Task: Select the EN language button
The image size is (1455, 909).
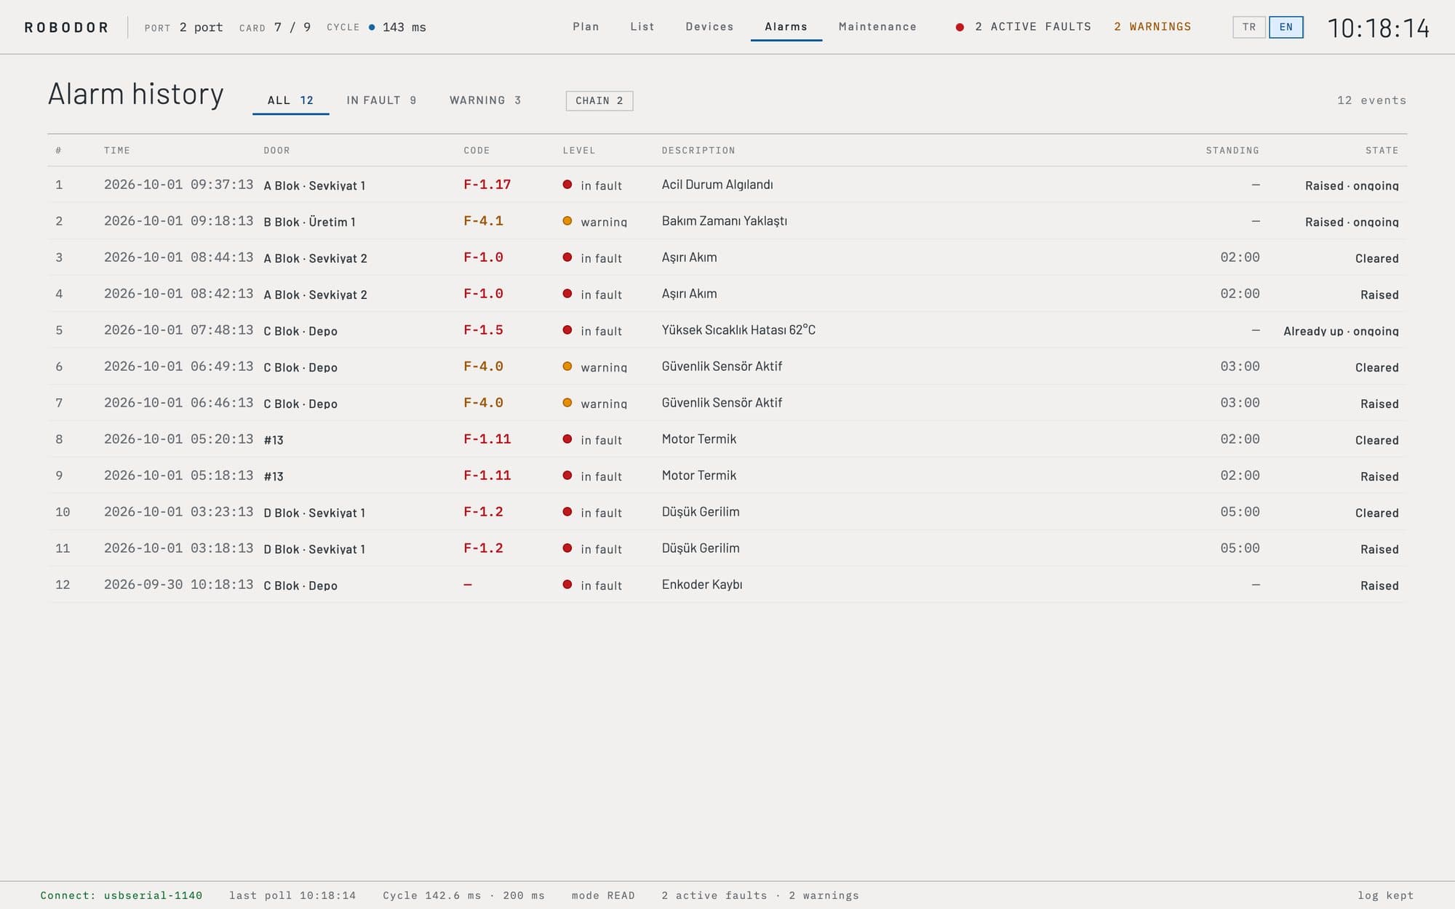Action: 1286,27
